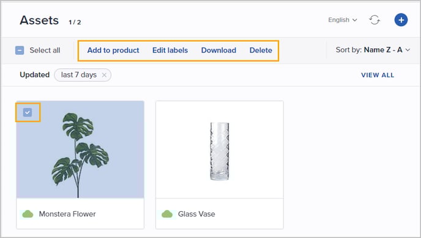Open the VIEW ALL link

378,75
